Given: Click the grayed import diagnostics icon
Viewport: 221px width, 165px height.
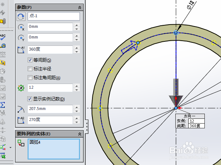Looking at the screenshot, I should 3,139.
